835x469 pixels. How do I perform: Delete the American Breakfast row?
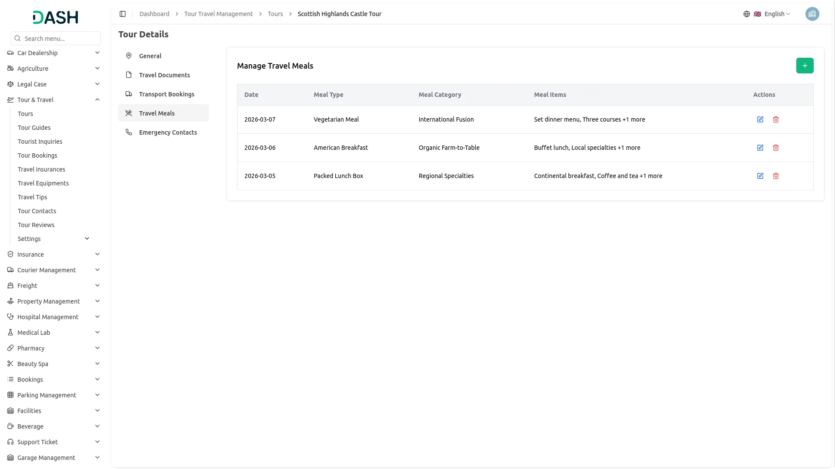[776, 148]
